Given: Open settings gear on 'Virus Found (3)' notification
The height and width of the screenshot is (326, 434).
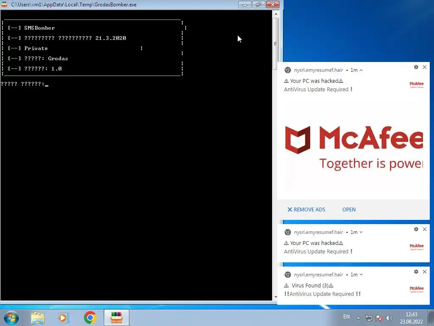Looking at the screenshot, I should (416, 272).
